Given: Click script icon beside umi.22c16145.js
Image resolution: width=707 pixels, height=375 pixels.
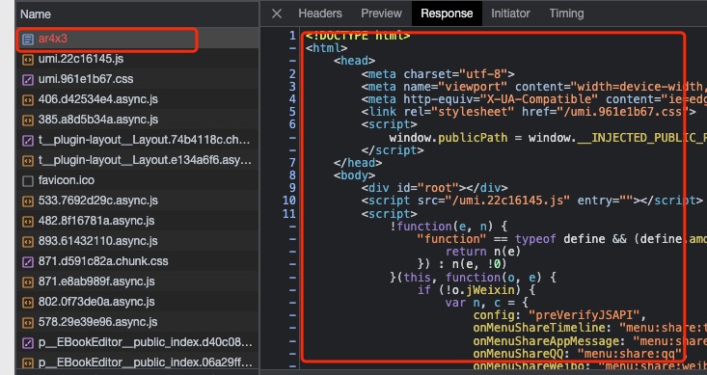Looking at the screenshot, I should [28, 60].
